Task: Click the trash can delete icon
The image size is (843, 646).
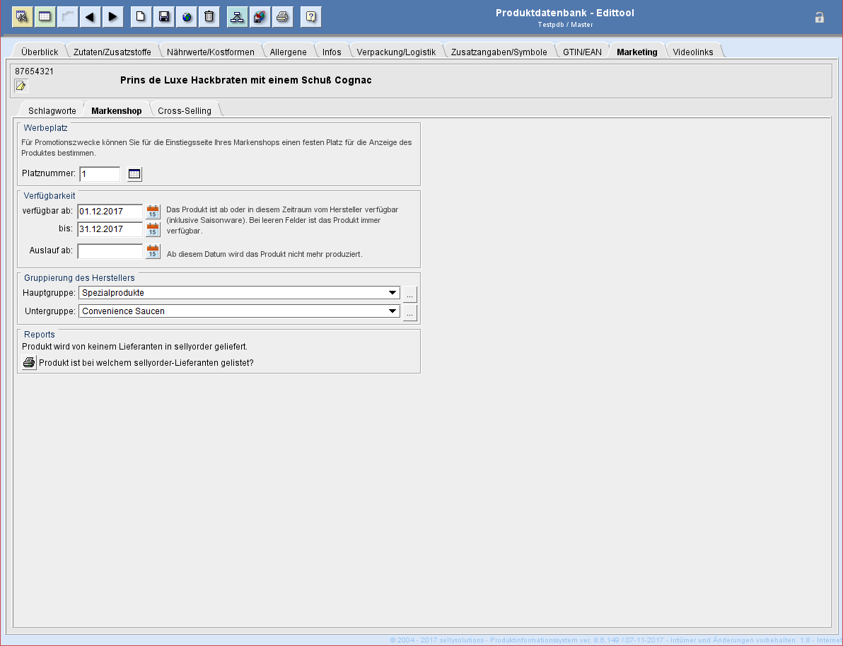Action: (209, 17)
